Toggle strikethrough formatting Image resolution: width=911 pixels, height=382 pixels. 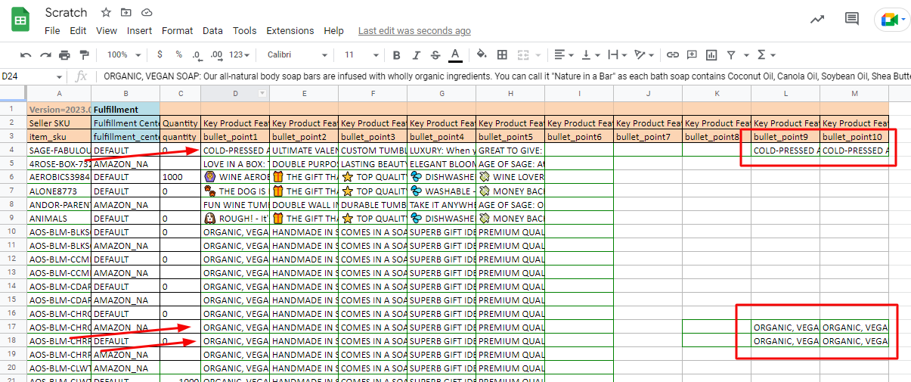pos(435,55)
